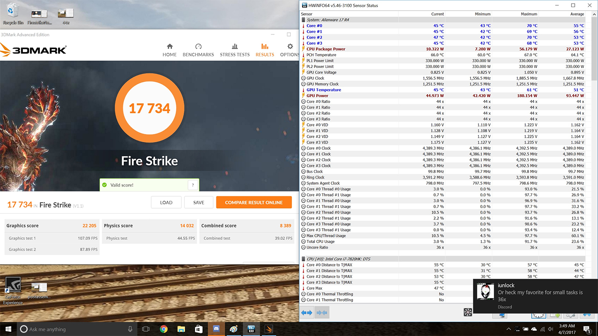This screenshot has width=598, height=336.
Task: Select the Total CPU Usage sensor row
Action: pos(443,241)
